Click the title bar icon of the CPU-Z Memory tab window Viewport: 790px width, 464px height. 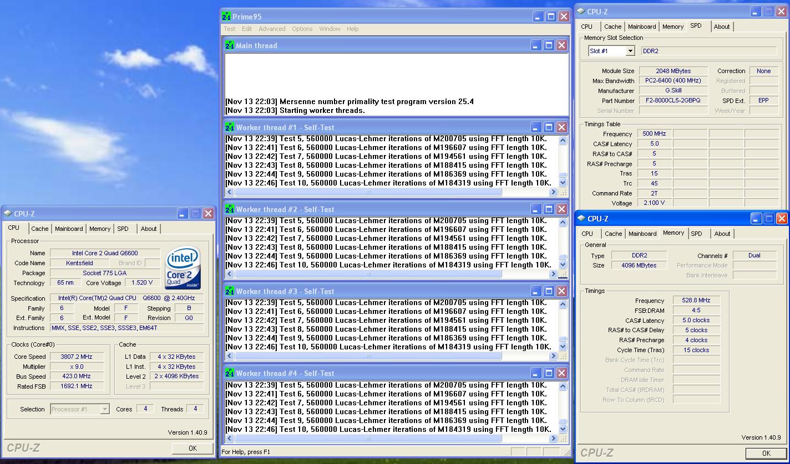[581, 219]
